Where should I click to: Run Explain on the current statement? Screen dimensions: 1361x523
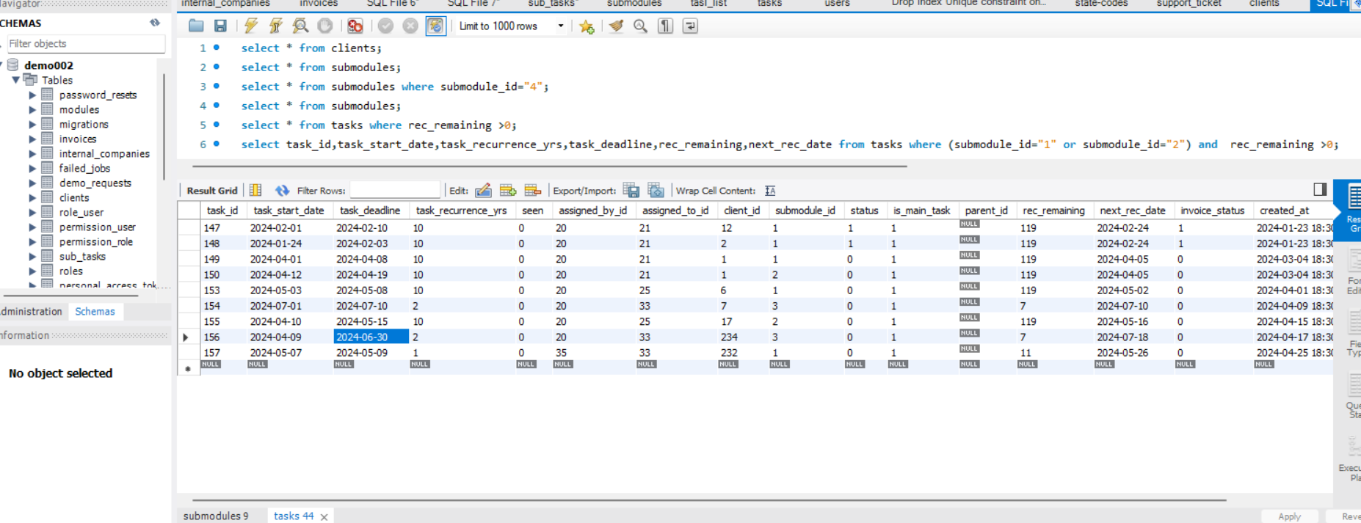(x=300, y=26)
